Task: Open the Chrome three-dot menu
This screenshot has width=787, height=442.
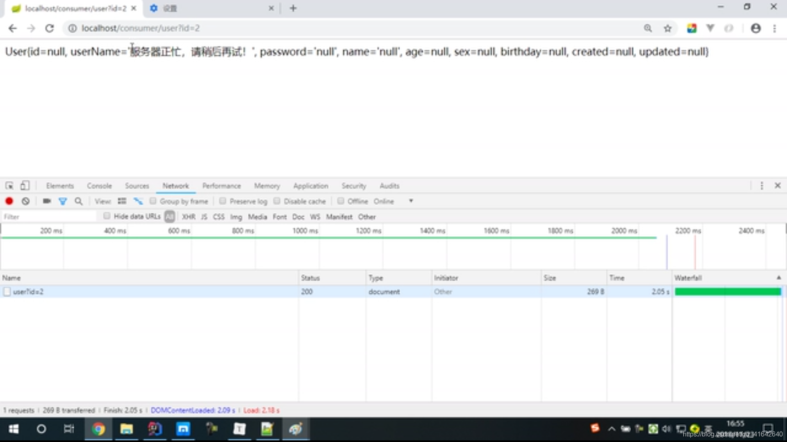Action: pyautogui.click(x=774, y=28)
